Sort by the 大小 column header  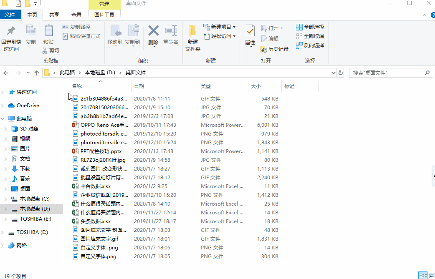pyautogui.click(x=265, y=86)
